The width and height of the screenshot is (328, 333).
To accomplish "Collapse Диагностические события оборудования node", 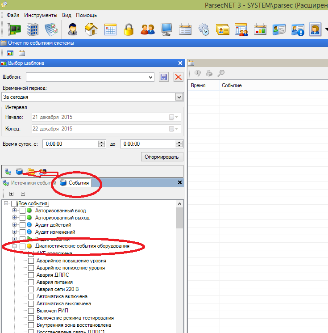I will (14, 246).
